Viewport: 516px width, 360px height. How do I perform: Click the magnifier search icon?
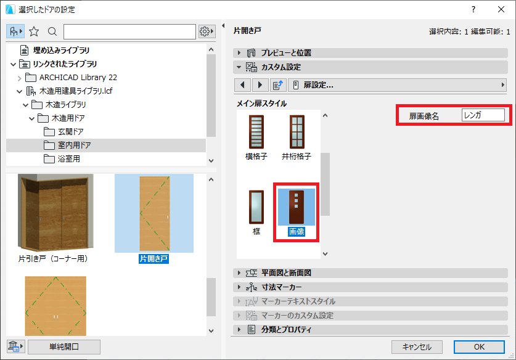pyautogui.click(x=52, y=31)
